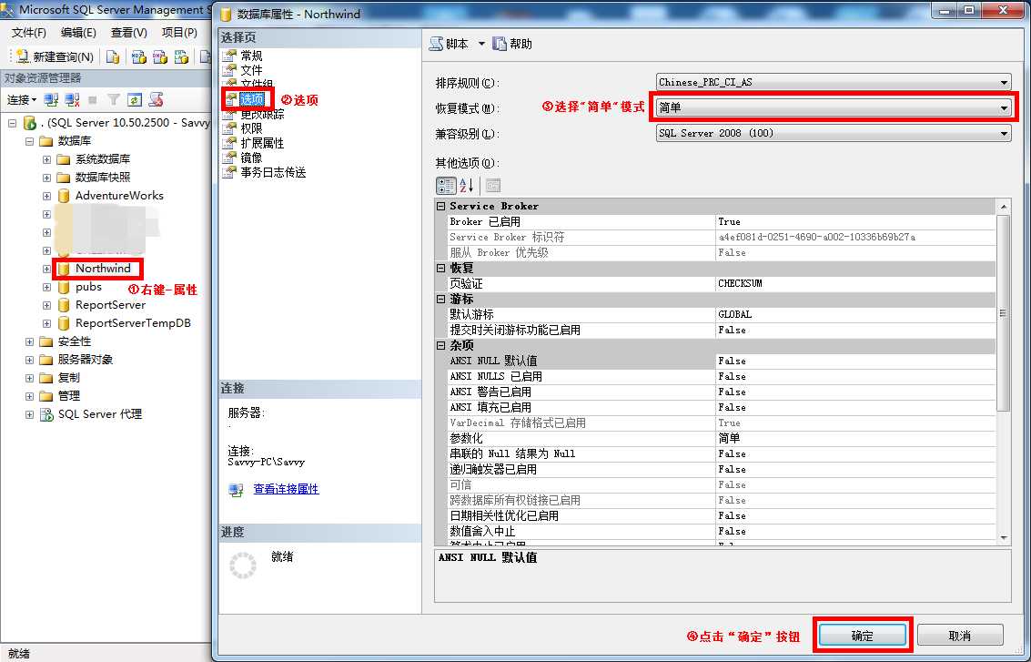This screenshot has width=1031, height=662.
Task: Click the Filter funnel icon in Object Explorer
Action: pos(114,100)
